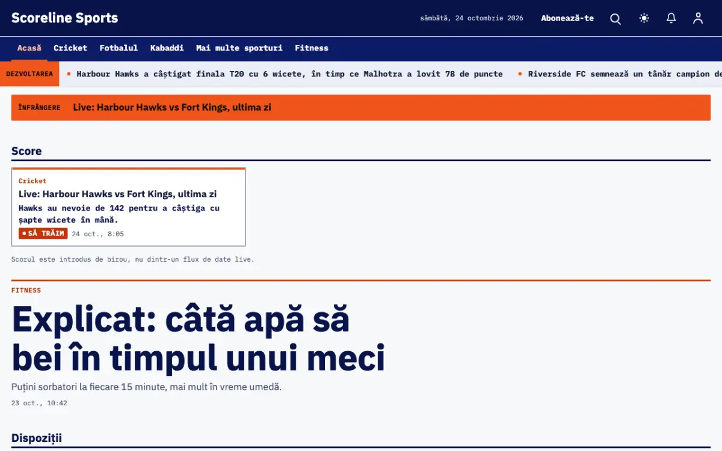The width and height of the screenshot is (722, 451).
Task: Open the Cricket nav section
Action: pos(70,48)
